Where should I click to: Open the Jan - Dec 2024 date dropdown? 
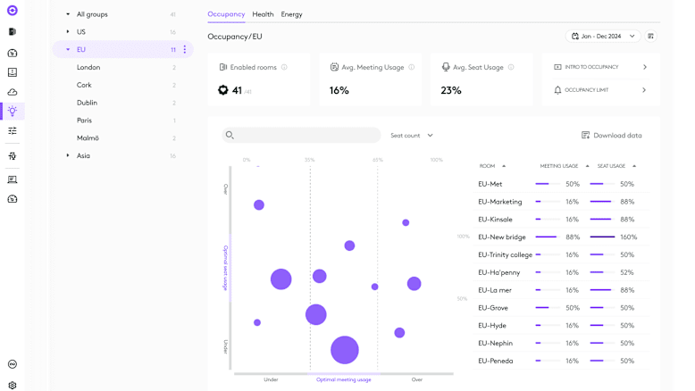tap(603, 37)
